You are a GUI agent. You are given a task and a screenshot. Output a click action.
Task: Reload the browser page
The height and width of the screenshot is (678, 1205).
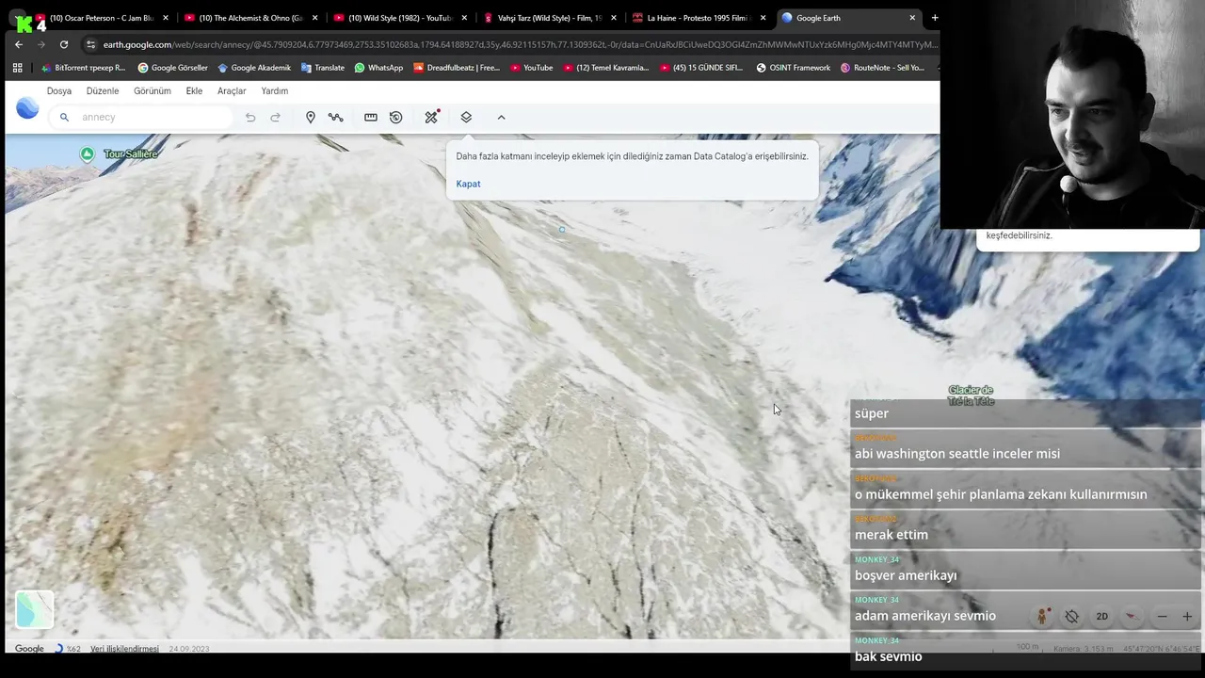click(x=63, y=44)
